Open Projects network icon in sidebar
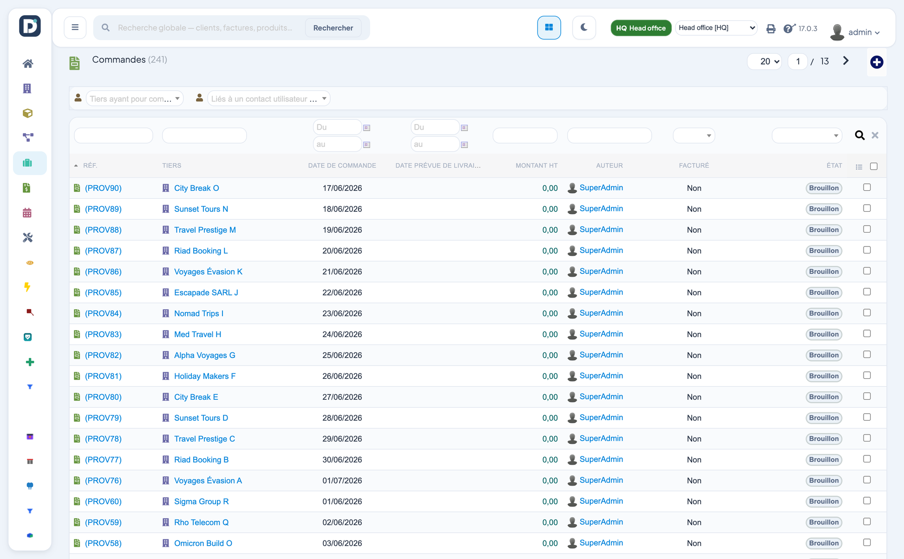Screen dimensions: 904x559 28,137
